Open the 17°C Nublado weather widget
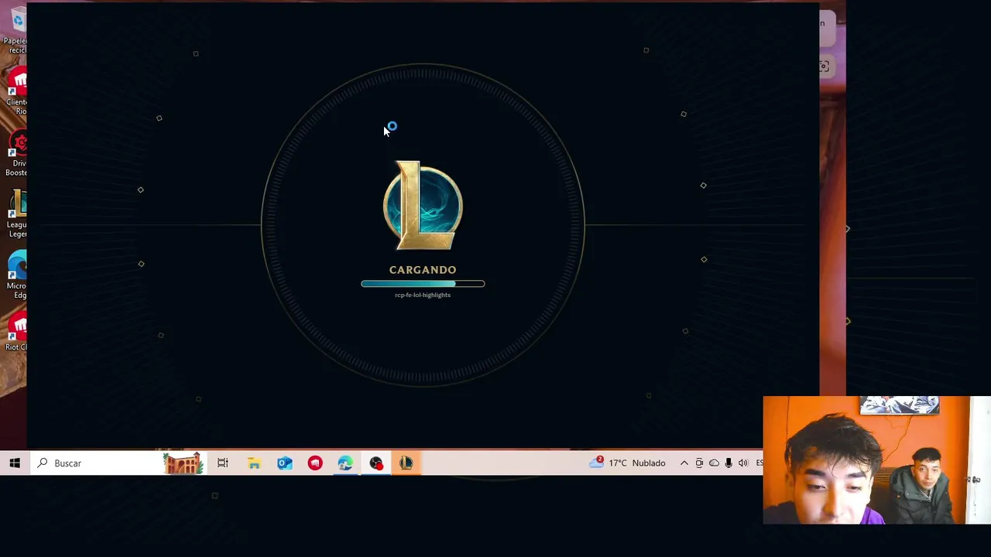The width and height of the screenshot is (991, 557). (x=628, y=463)
